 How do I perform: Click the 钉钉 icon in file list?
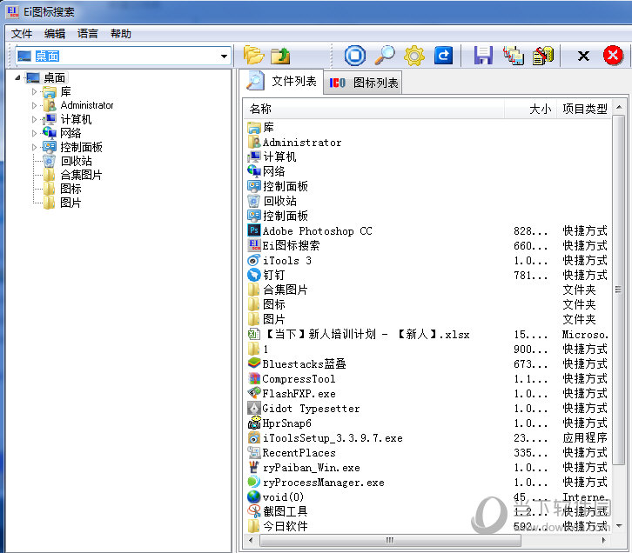pos(253,275)
